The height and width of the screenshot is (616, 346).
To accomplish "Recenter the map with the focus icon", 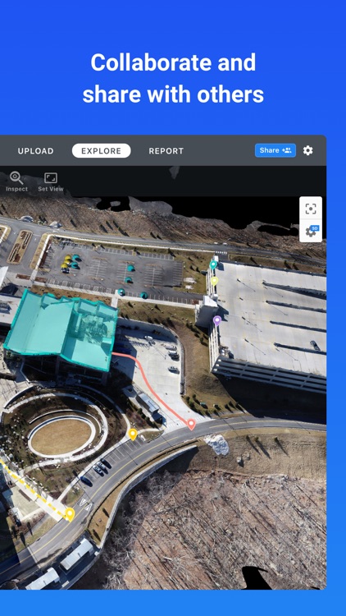I will (311, 209).
